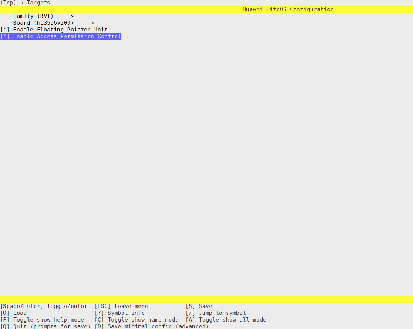Open [?] Symbol info
Image resolution: width=413 pixels, height=329 pixels.
[119, 313]
